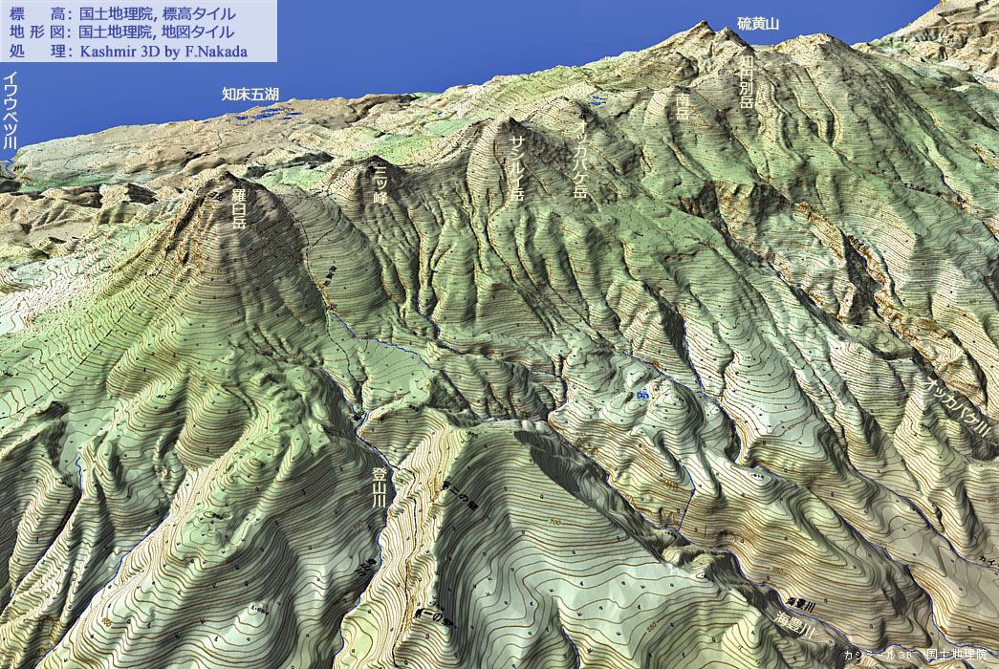Click the 羅臼岳 mountain peak label
The height and width of the screenshot is (669, 999).
[239, 208]
